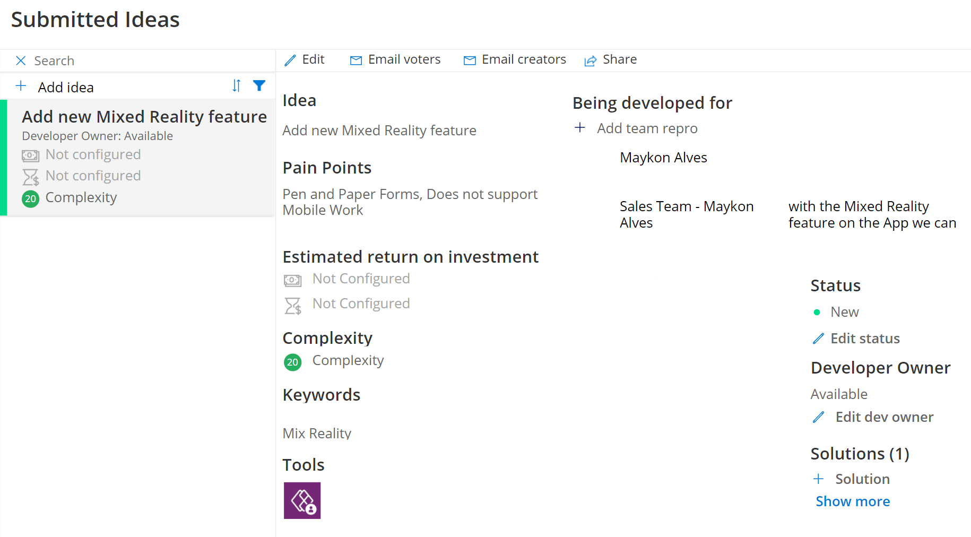The width and height of the screenshot is (971, 537).
Task: Select Email creators in the toolbar
Action: [x=515, y=60]
